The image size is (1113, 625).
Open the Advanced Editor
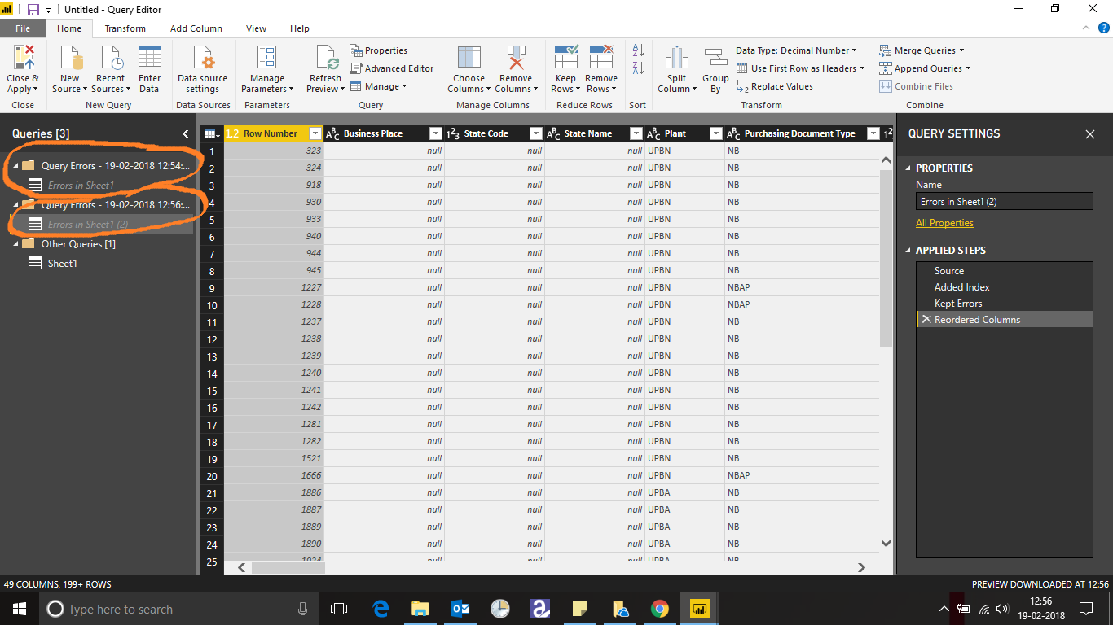[x=393, y=68]
